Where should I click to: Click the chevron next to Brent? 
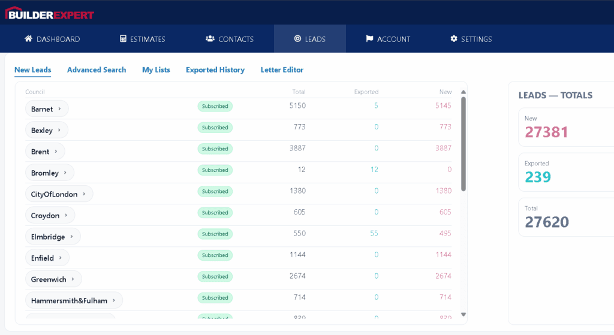pos(56,152)
